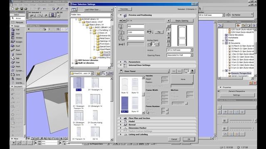266x149 pixels.
Task: Click the Save toolbar icon
Action: pyautogui.click(x=22, y=9)
